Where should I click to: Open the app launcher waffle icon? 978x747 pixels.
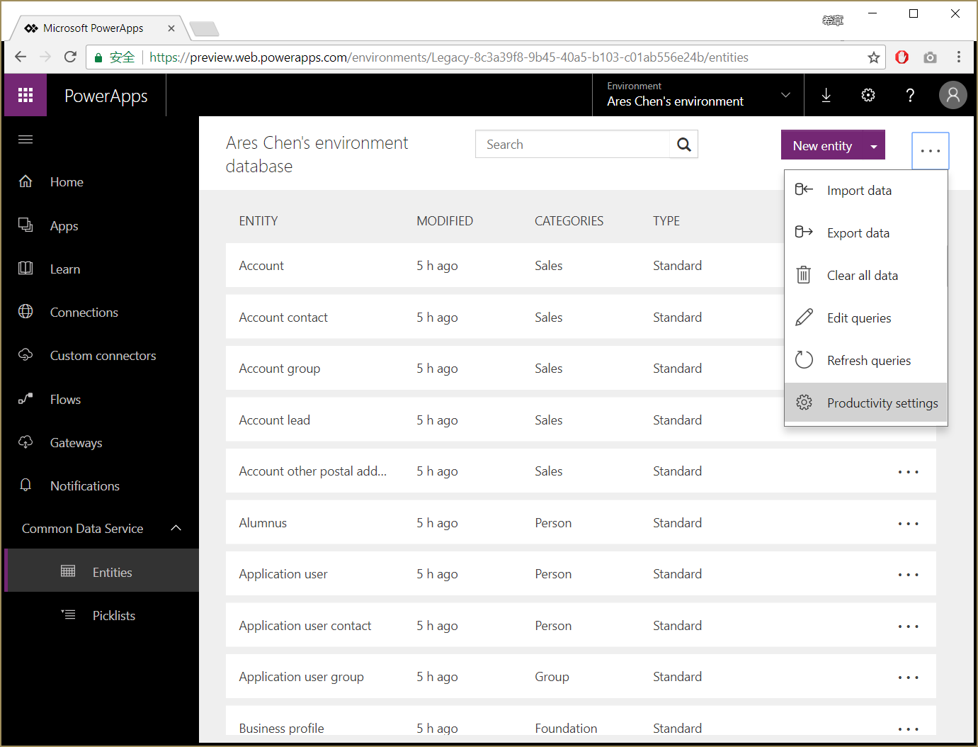(x=25, y=95)
